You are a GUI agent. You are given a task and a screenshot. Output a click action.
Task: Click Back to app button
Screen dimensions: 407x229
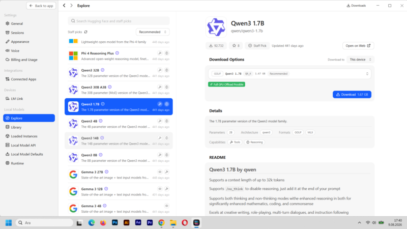pyautogui.click(x=41, y=6)
